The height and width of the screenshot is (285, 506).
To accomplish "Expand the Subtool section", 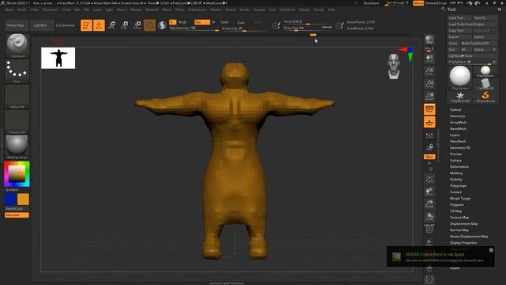I will pyautogui.click(x=455, y=110).
